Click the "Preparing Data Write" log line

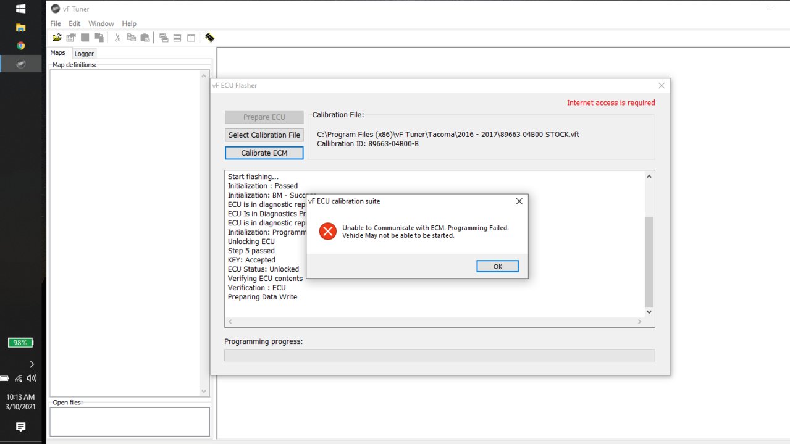[x=263, y=297]
